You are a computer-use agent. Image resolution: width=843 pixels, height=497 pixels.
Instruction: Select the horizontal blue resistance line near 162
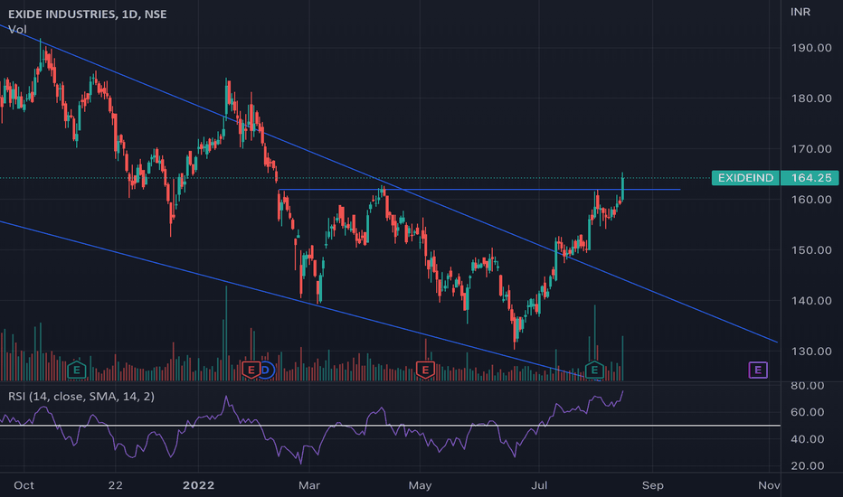pos(478,190)
